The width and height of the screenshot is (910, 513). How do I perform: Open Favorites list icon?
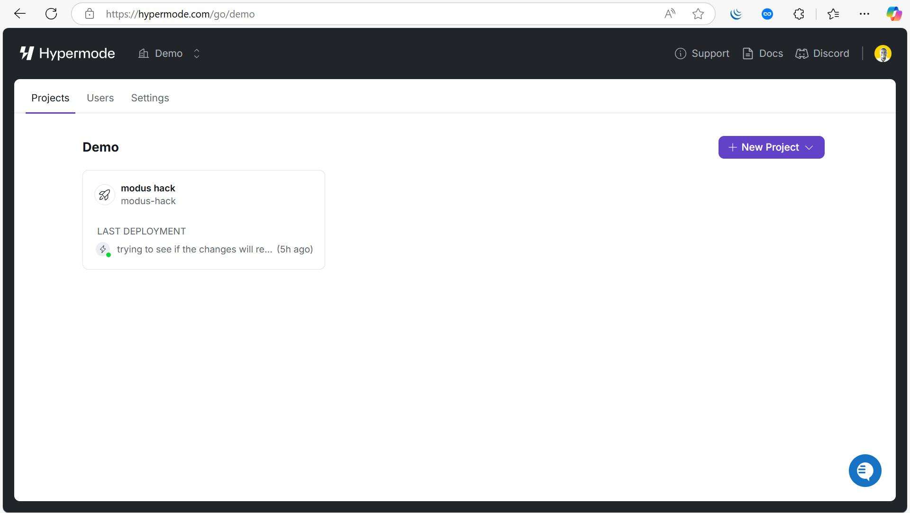tap(833, 14)
